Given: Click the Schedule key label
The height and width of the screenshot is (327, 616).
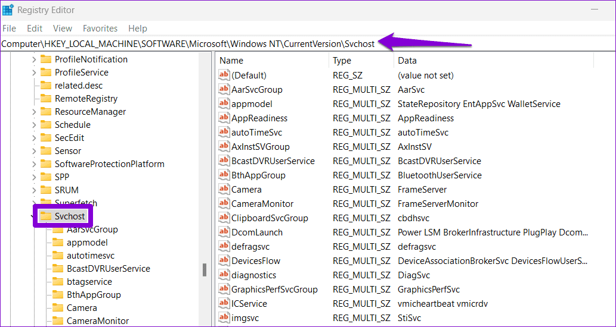Looking at the screenshot, I should (73, 125).
